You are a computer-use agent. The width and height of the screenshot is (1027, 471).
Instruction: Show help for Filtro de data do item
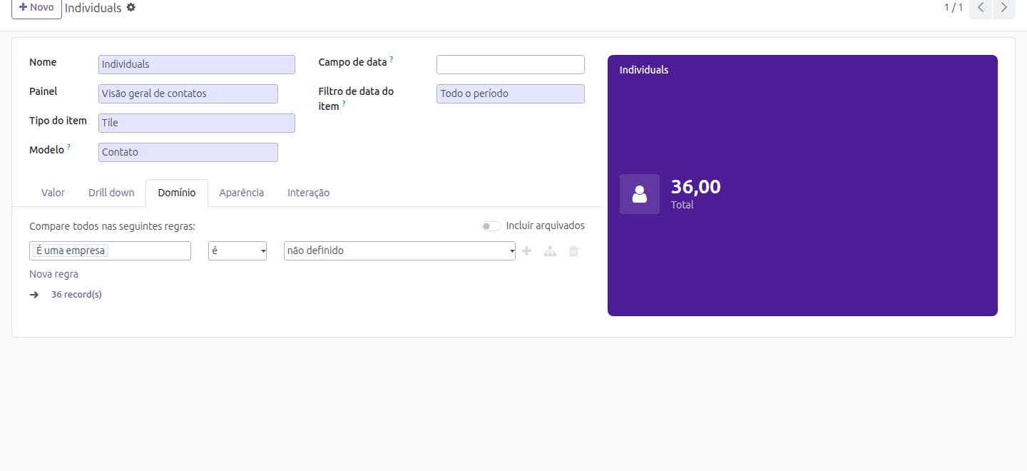point(344,103)
